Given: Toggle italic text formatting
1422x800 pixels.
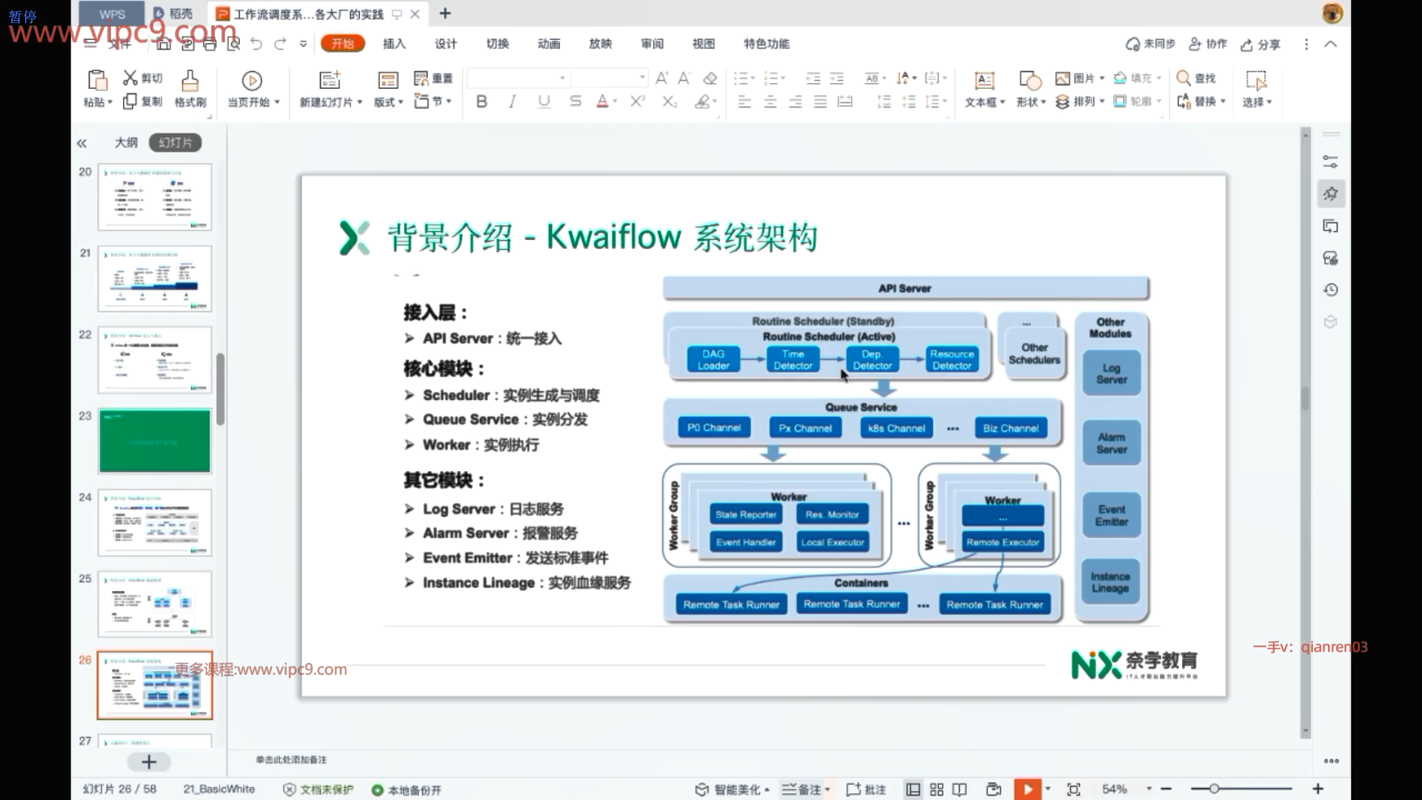Looking at the screenshot, I should pyautogui.click(x=513, y=101).
